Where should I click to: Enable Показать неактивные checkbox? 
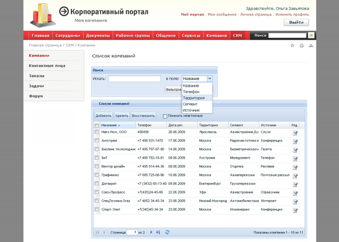[x=165, y=116]
